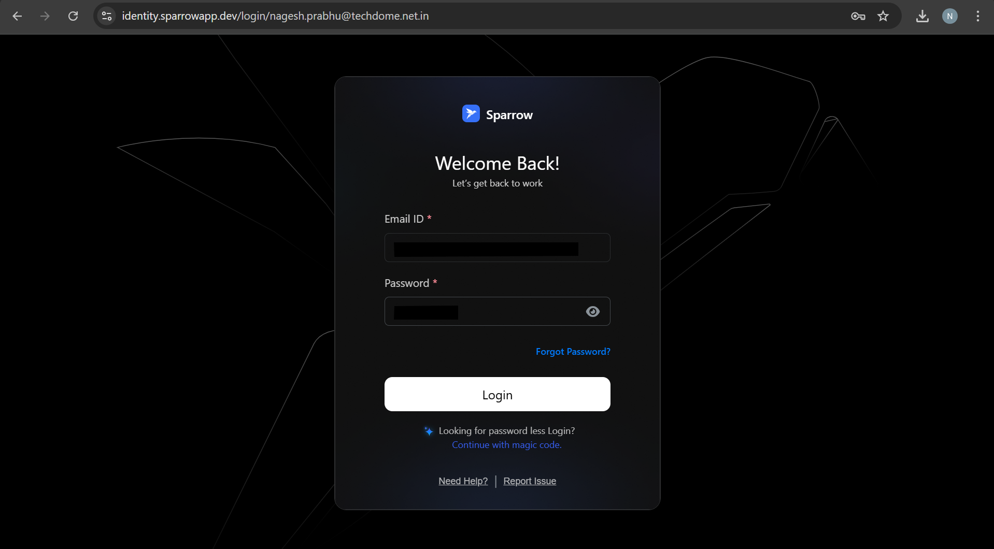
Task: Open the browser three-dot menu
Action: [x=978, y=16]
